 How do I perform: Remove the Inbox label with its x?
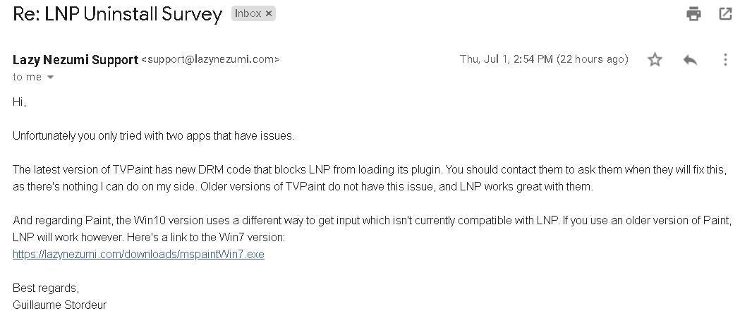(269, 13)
